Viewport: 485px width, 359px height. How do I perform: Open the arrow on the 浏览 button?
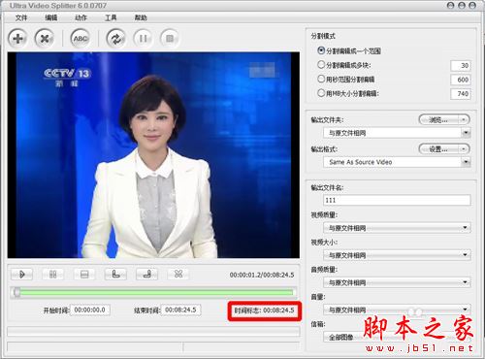tap(464, 120)
